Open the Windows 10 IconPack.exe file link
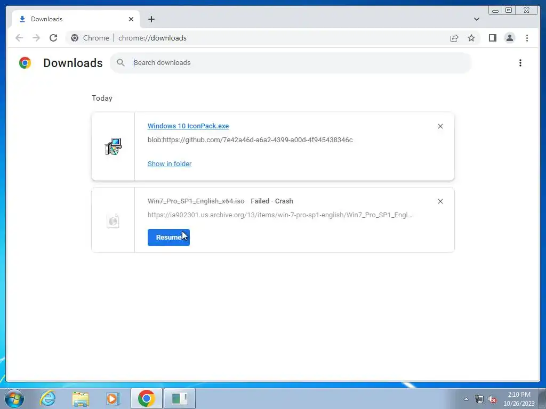 pyautogui.click(x=188, y=126)
